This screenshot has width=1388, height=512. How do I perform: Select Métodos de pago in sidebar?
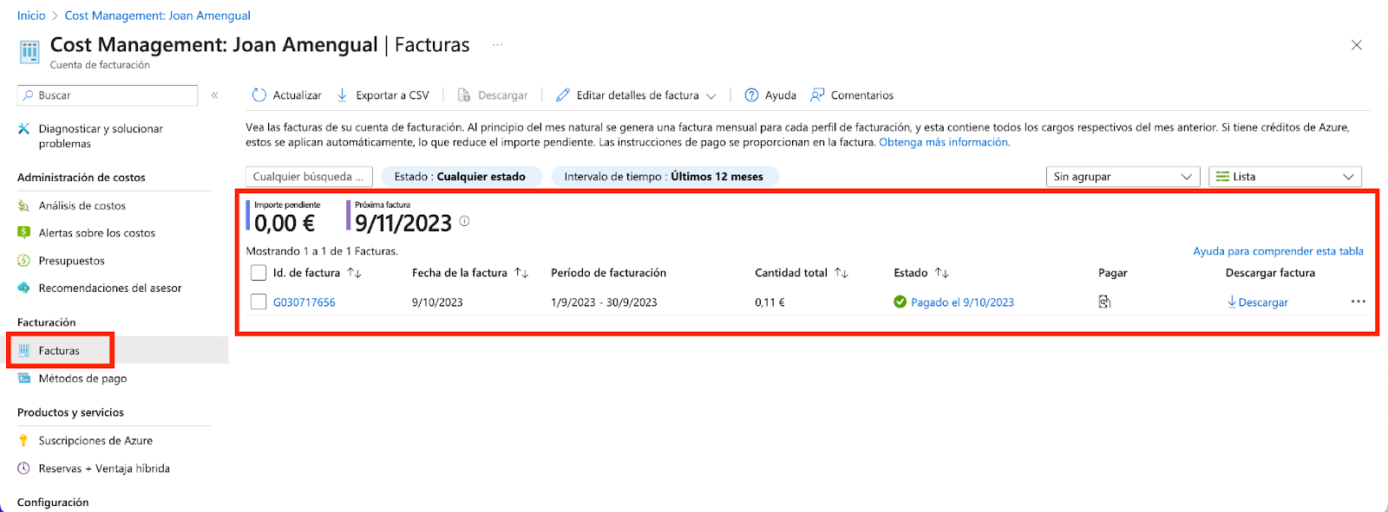[83, 379]
